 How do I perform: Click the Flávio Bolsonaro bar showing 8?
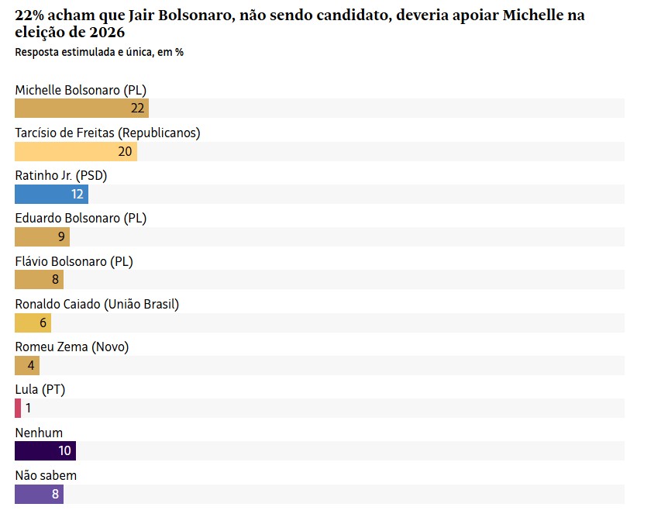[39, 279]
